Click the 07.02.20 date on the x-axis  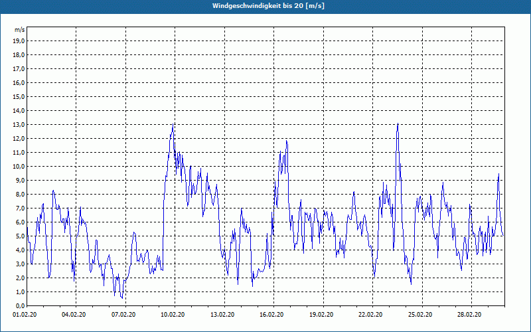123,315
